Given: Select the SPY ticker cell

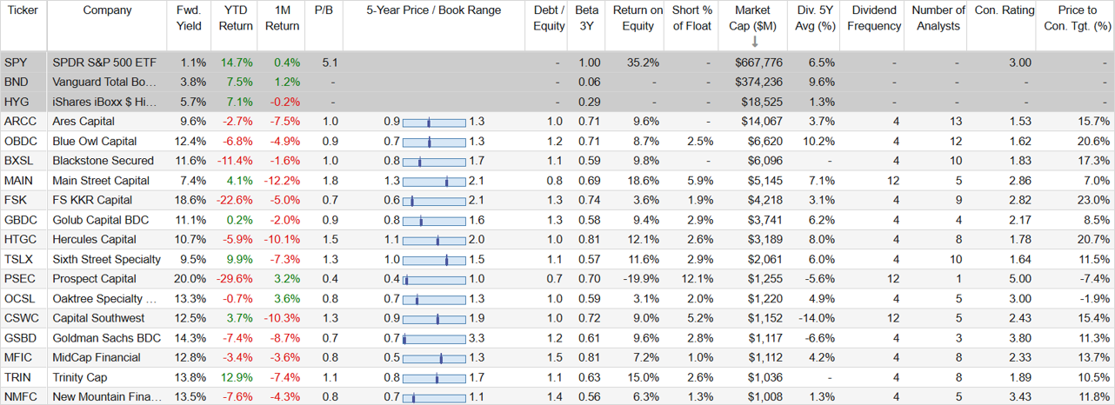Looking at the screenshot, I should [x=16, y=63].
